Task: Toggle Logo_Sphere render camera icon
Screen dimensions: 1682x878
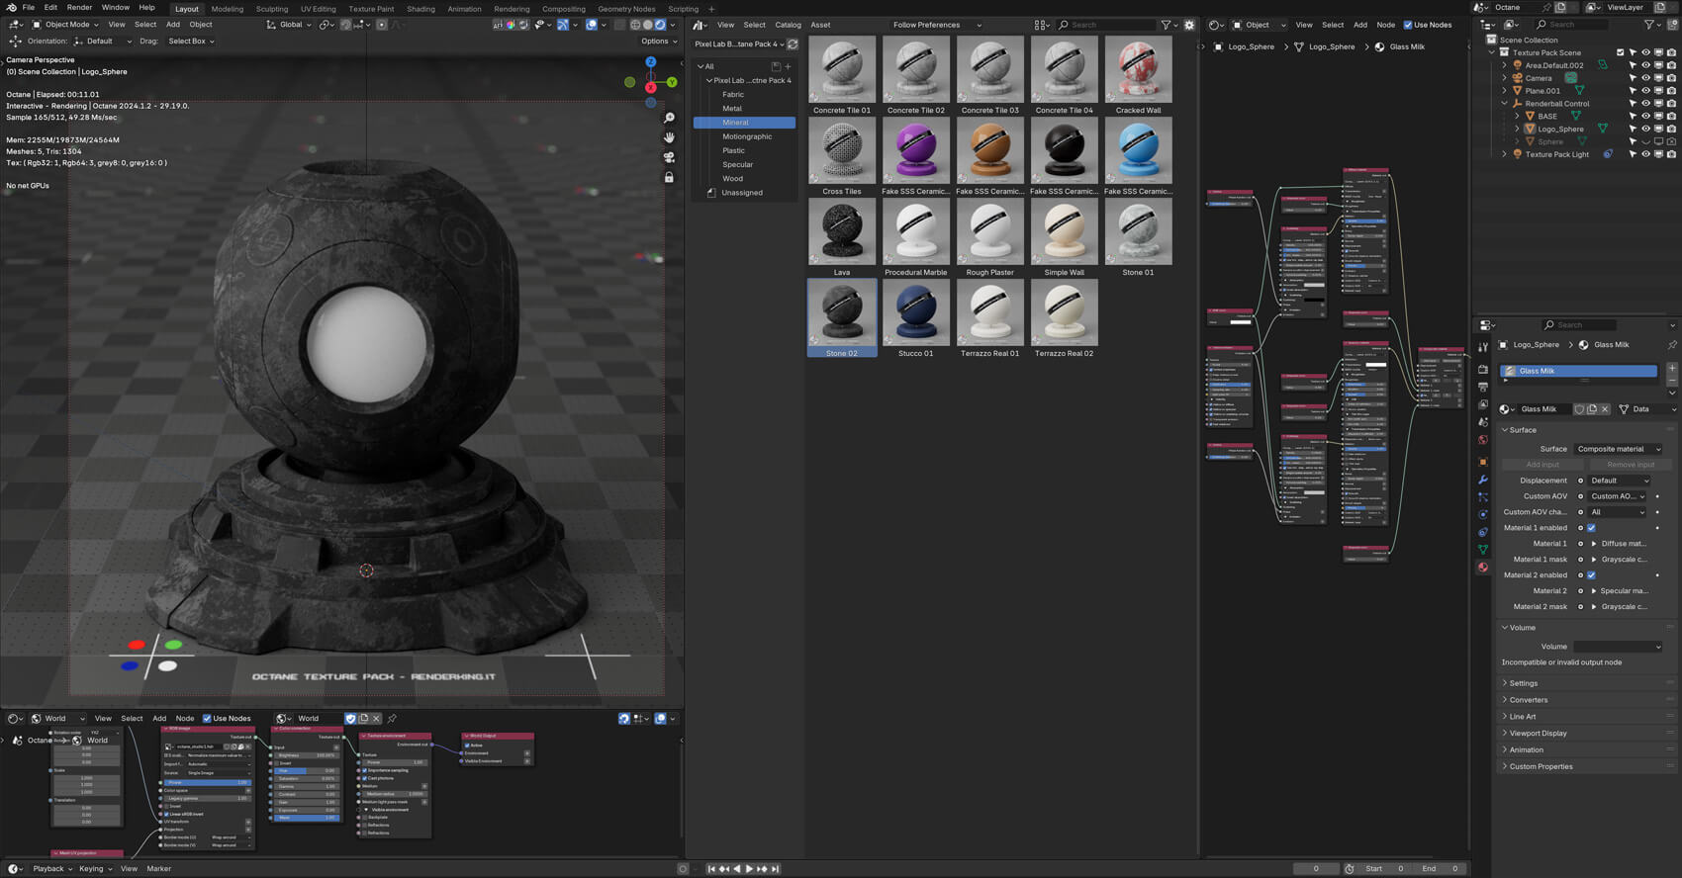Action: point(1671,130)
